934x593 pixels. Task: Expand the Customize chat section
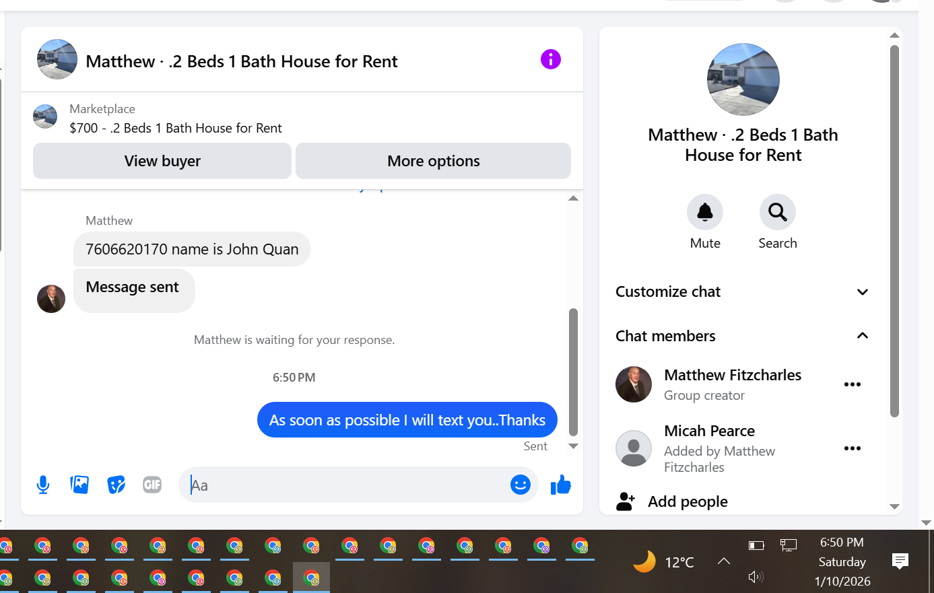(743, 292)
